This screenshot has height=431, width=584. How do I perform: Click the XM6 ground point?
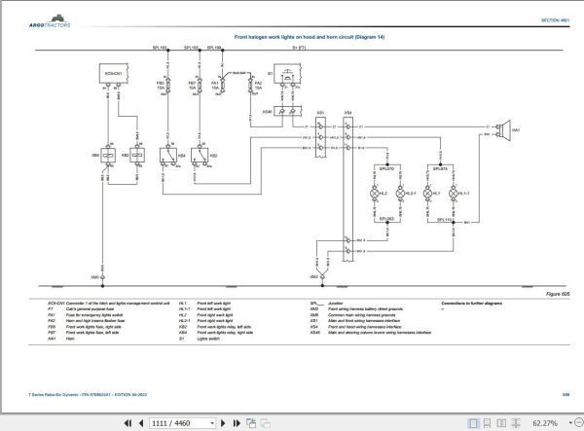click(x=102, y=277)
